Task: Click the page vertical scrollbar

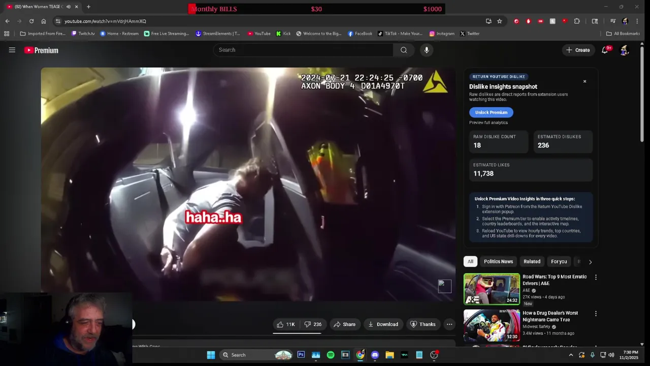Action: (642, 94)
